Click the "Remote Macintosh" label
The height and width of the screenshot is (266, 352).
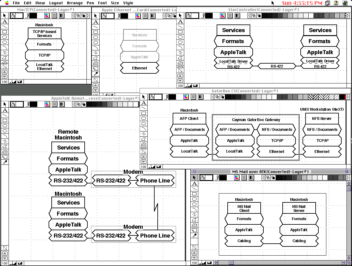[x=68, y=135]
